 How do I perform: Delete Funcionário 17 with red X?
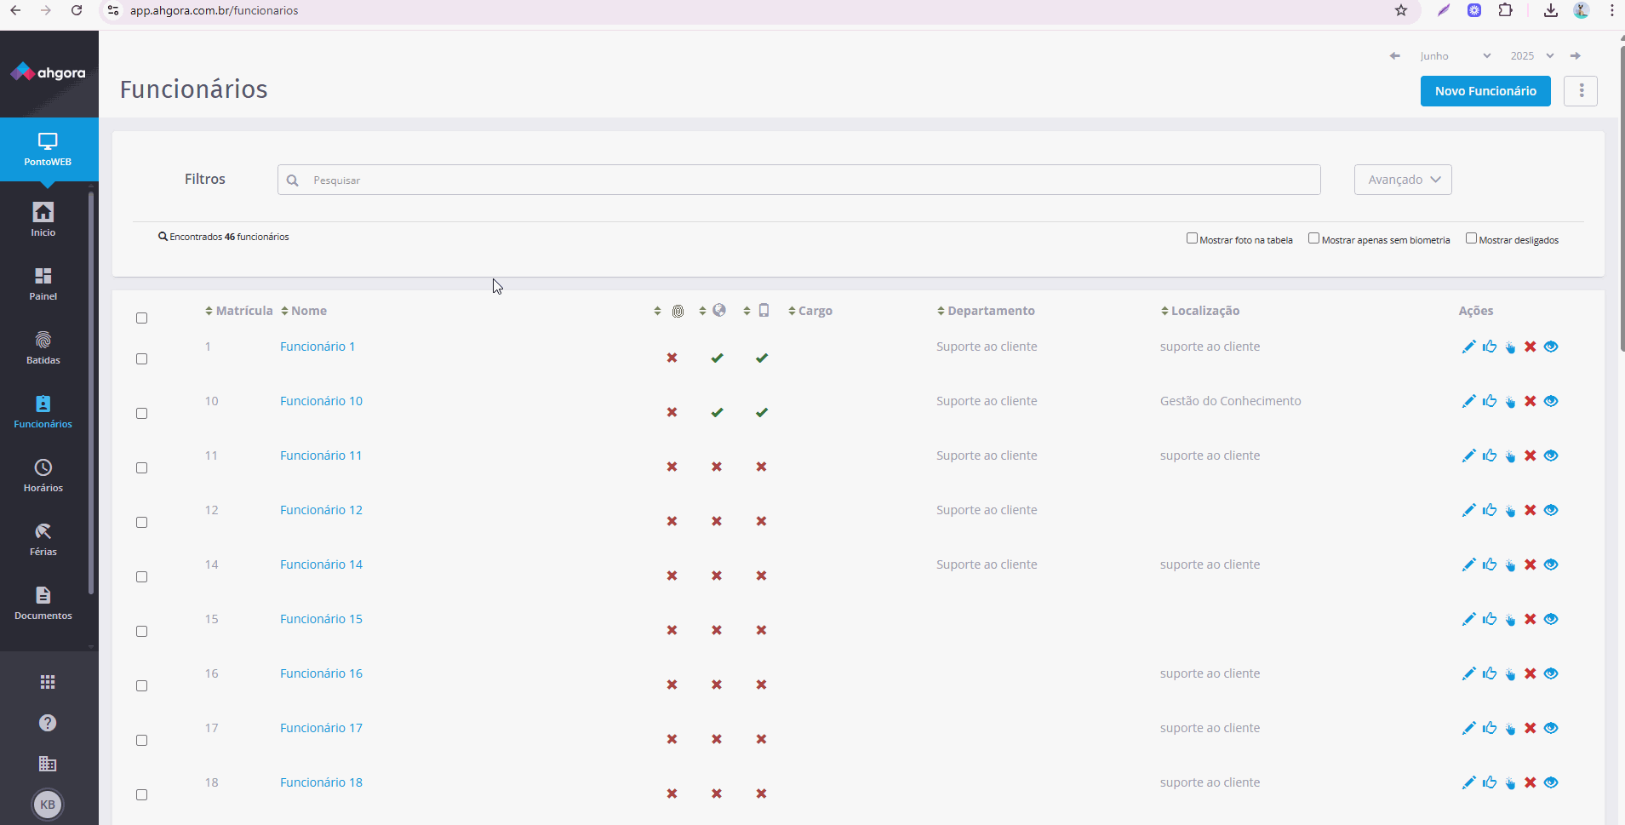point(1531,728)
